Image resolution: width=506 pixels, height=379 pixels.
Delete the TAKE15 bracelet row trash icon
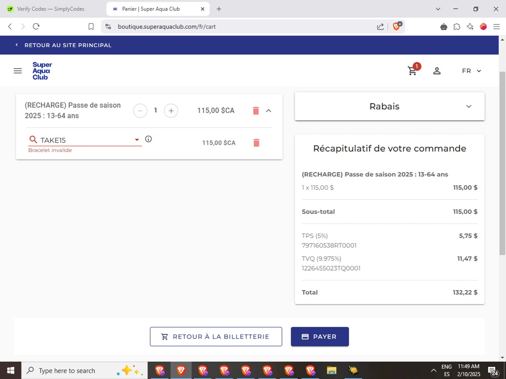256,143
